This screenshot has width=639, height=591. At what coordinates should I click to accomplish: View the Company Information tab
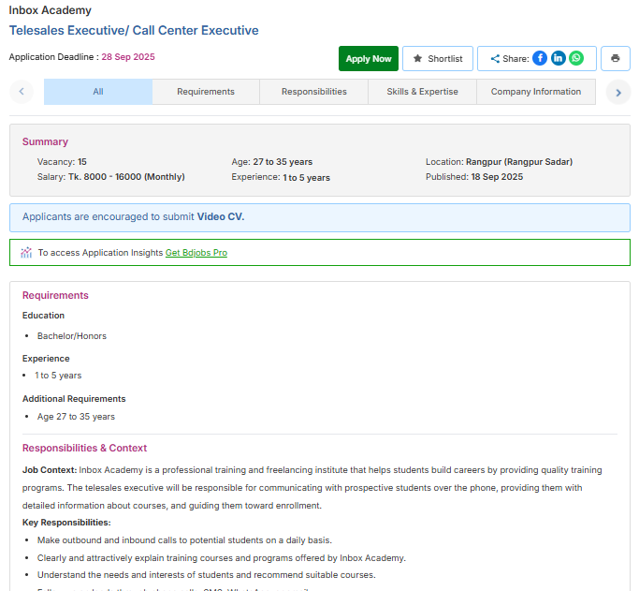pos(535,92)
